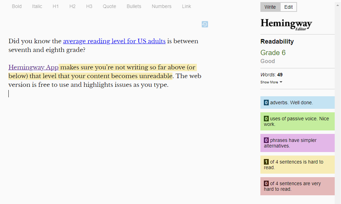Viewport: 341px width, 204px height.
Task: Expand Show More statistics
Action: [271, 82]
